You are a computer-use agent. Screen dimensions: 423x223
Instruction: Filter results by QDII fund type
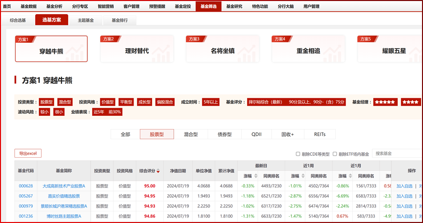(256, 134)
